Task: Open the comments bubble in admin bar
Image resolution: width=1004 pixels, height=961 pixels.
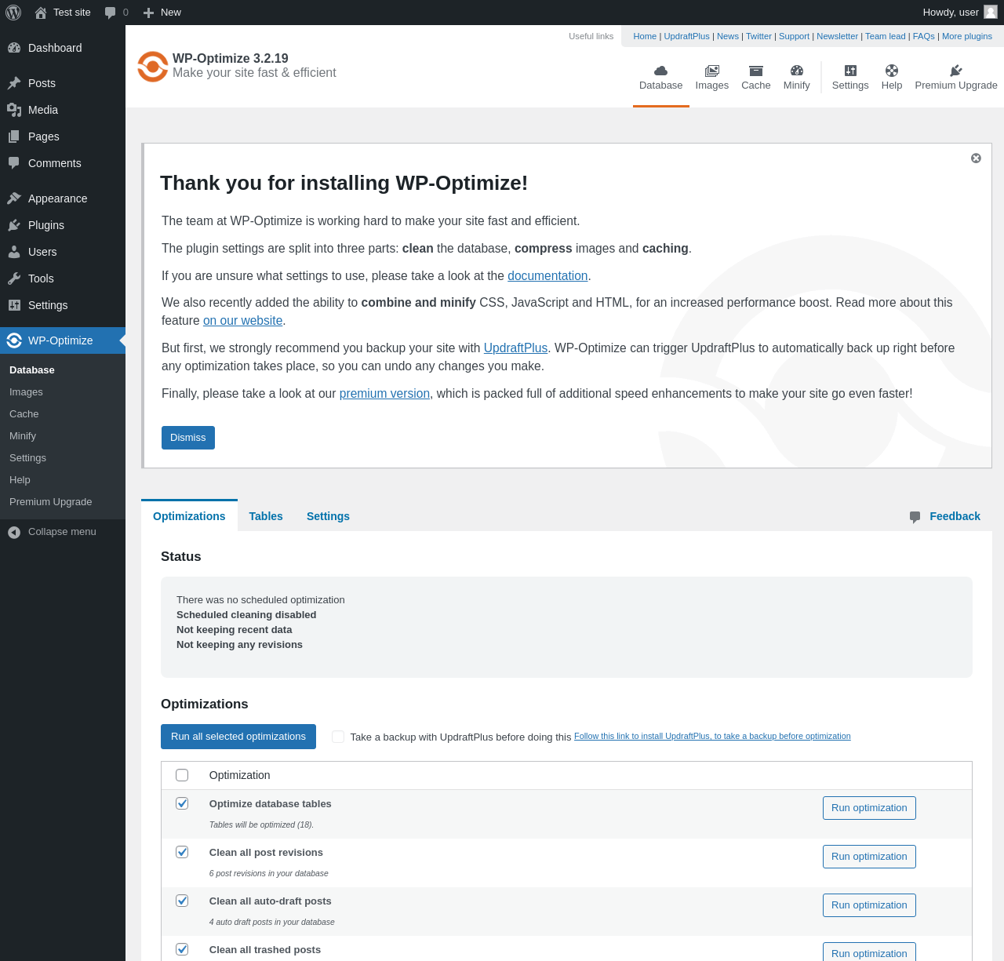Action: 110,13
